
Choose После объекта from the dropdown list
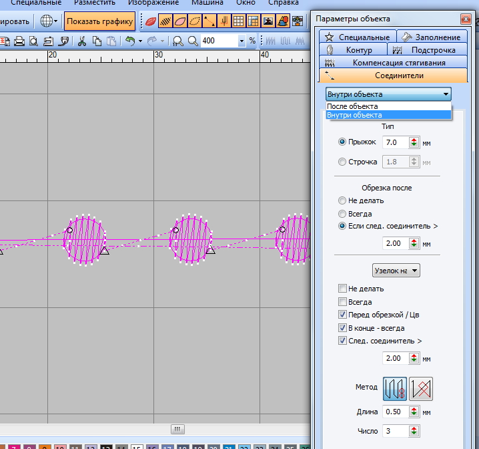(353, 106)
